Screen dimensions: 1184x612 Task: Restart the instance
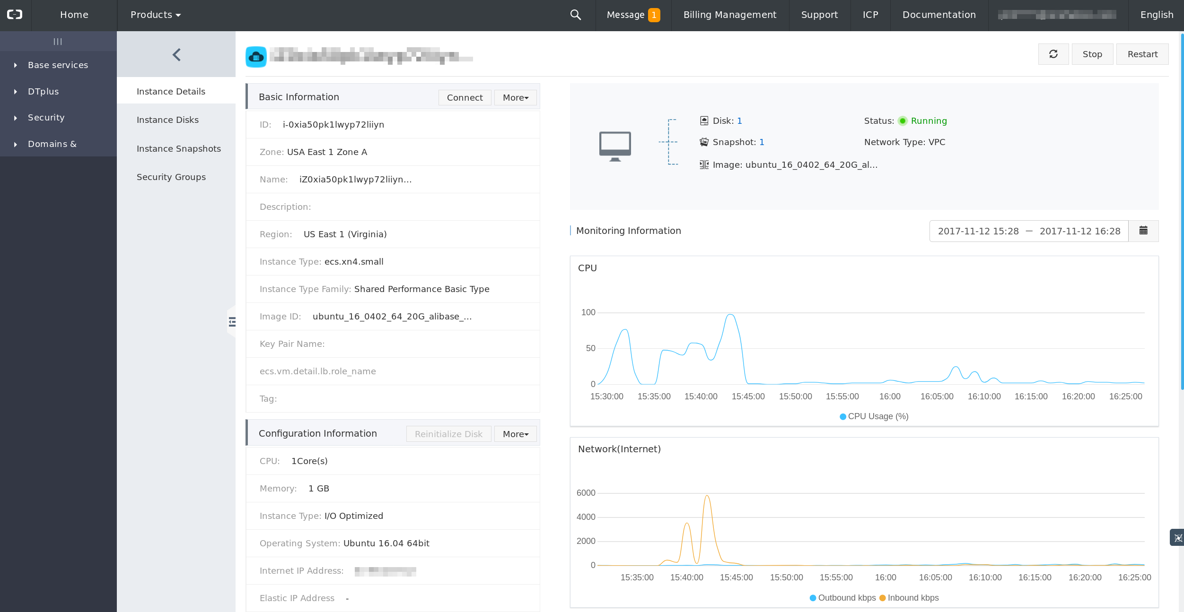tap(1142, 54)
